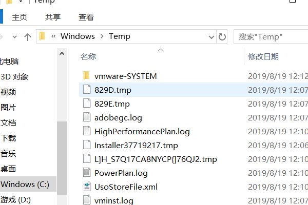
Task: Refresh the Temp folder view
Action: [222, 36]
